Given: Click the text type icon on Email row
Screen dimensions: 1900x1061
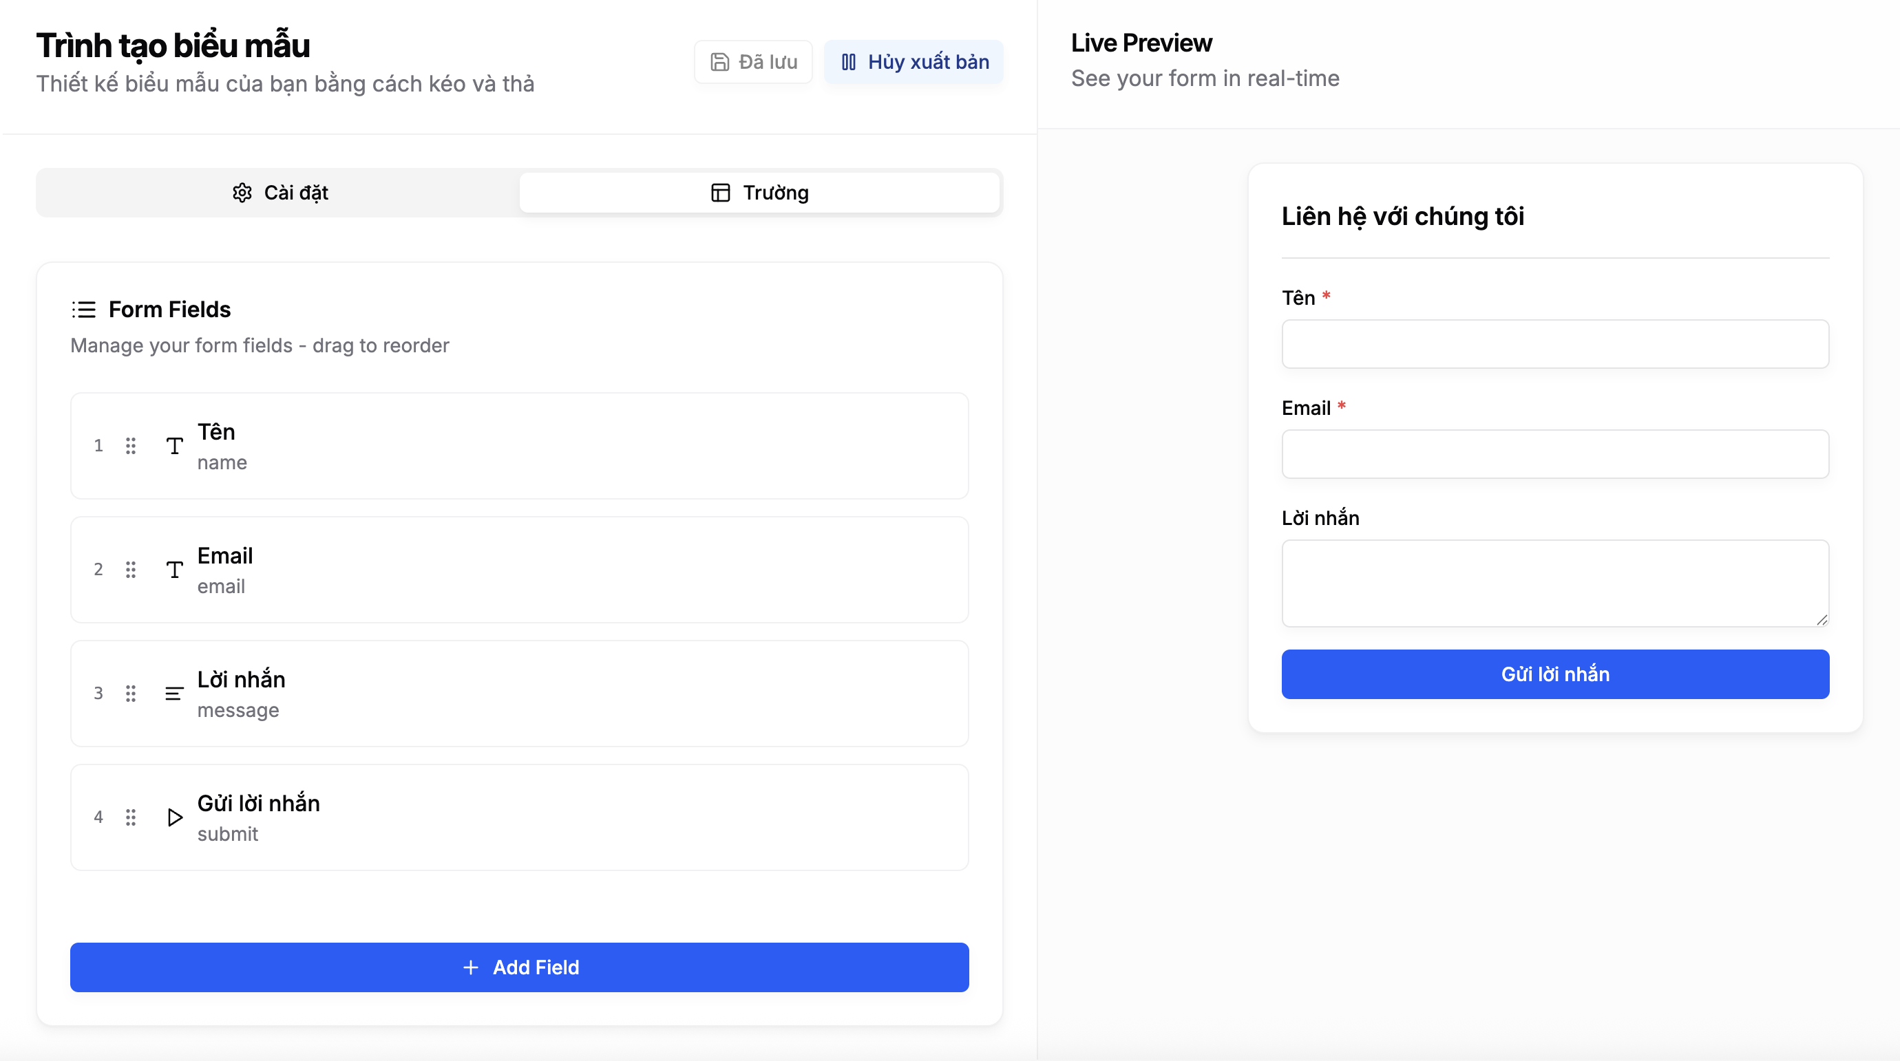Looking at the screenshot, I should (x=174, y=569).
